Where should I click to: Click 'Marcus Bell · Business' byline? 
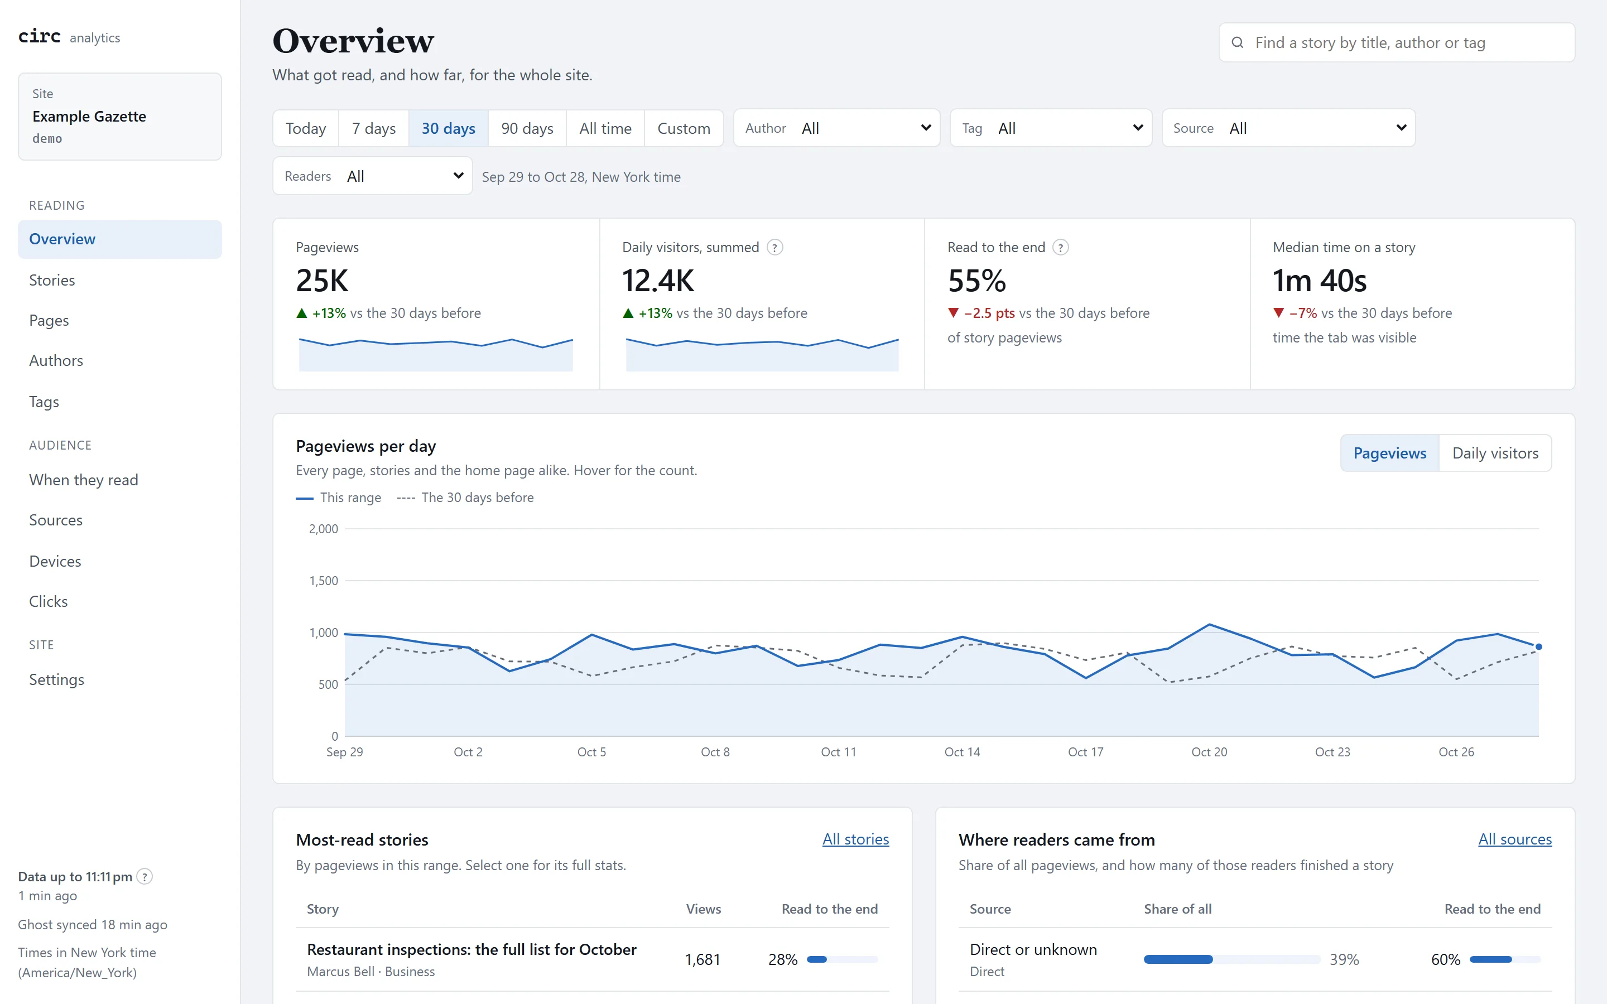coord(371,972)
